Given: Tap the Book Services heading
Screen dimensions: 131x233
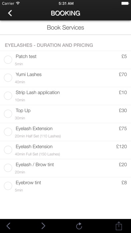Looking at the screenshot, I should (x=65, y=28).
